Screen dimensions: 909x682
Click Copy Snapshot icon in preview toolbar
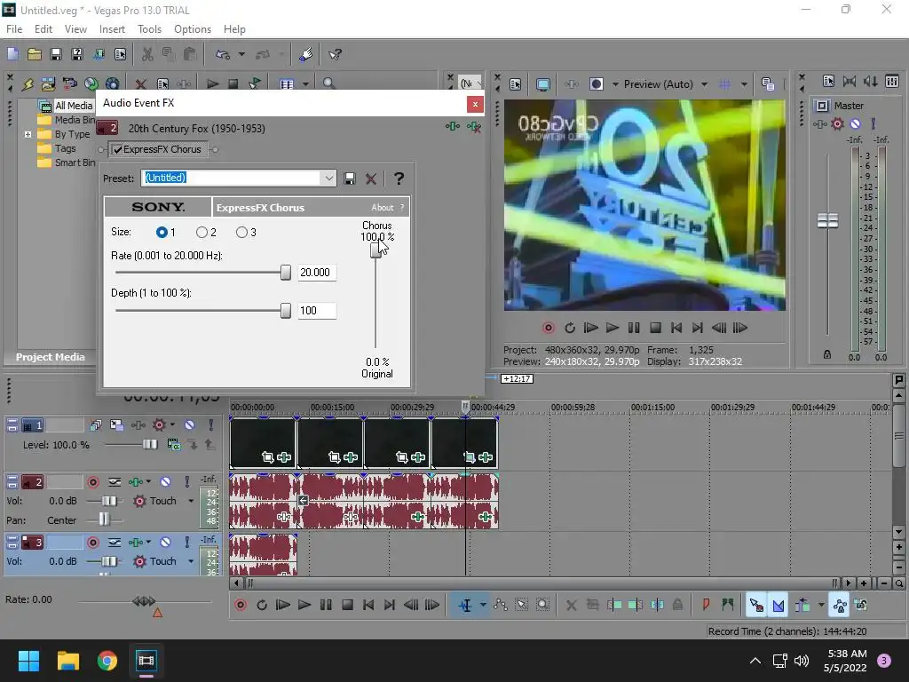pyautogui.click(x=768, y=84)
